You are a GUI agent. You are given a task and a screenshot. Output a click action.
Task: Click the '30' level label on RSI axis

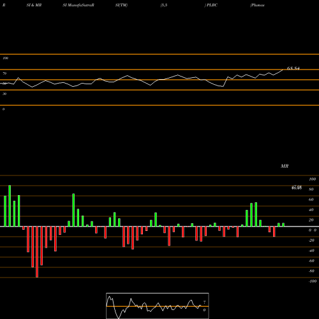(4, 94)
